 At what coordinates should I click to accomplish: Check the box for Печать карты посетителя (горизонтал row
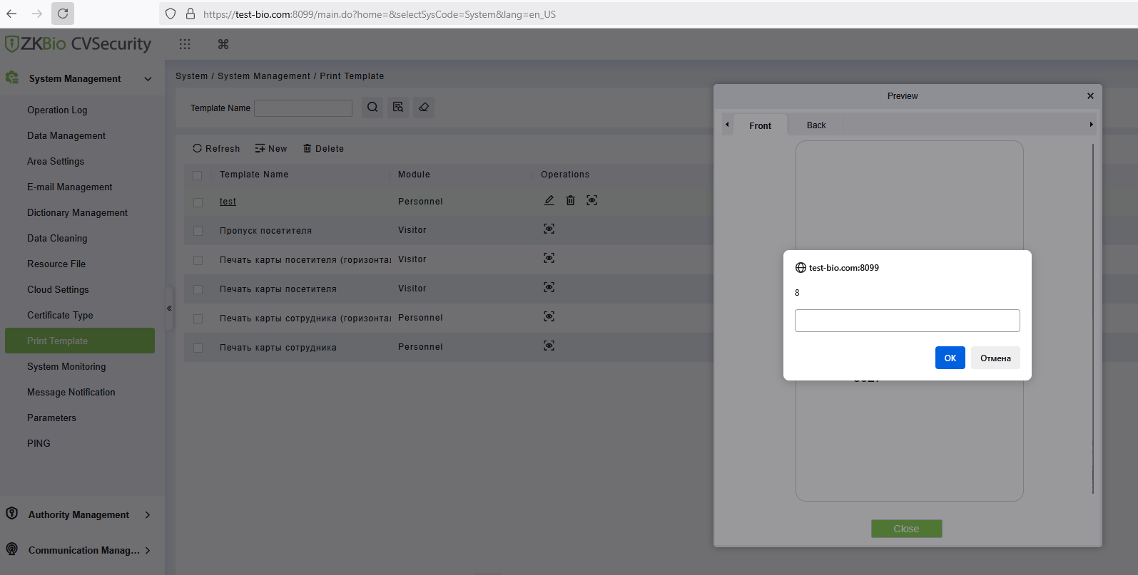click(198, 261)
